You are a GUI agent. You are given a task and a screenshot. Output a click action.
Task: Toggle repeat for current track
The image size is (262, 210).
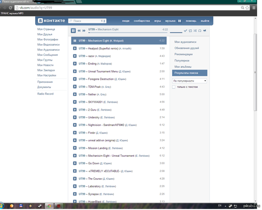click(x=190, y=31)
